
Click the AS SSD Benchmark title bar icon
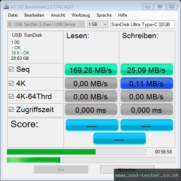(6, 7)
